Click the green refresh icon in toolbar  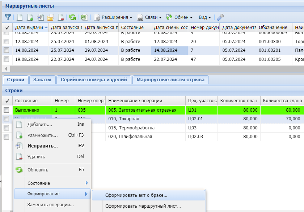pyautogui.click(x=72, y=17)
